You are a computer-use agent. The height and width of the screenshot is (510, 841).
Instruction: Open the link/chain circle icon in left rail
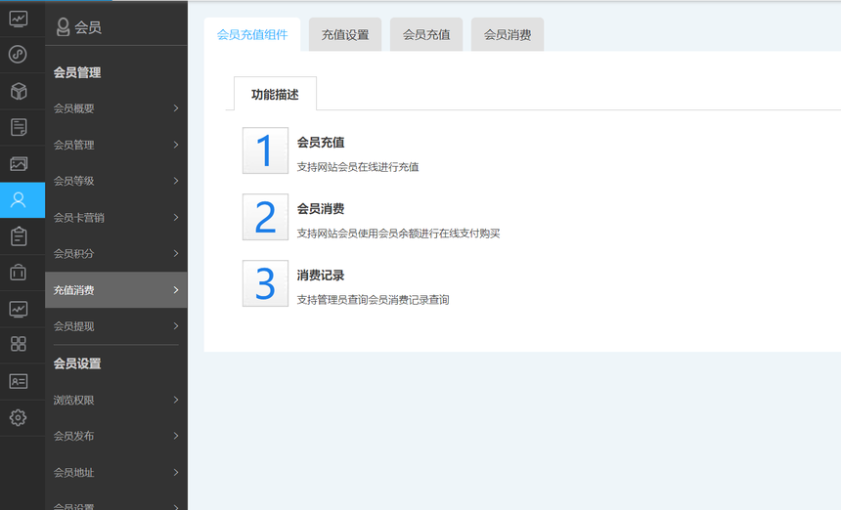point(19,54)
